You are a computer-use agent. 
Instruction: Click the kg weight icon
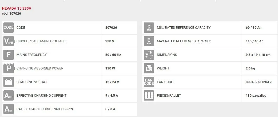pos(149,68)
